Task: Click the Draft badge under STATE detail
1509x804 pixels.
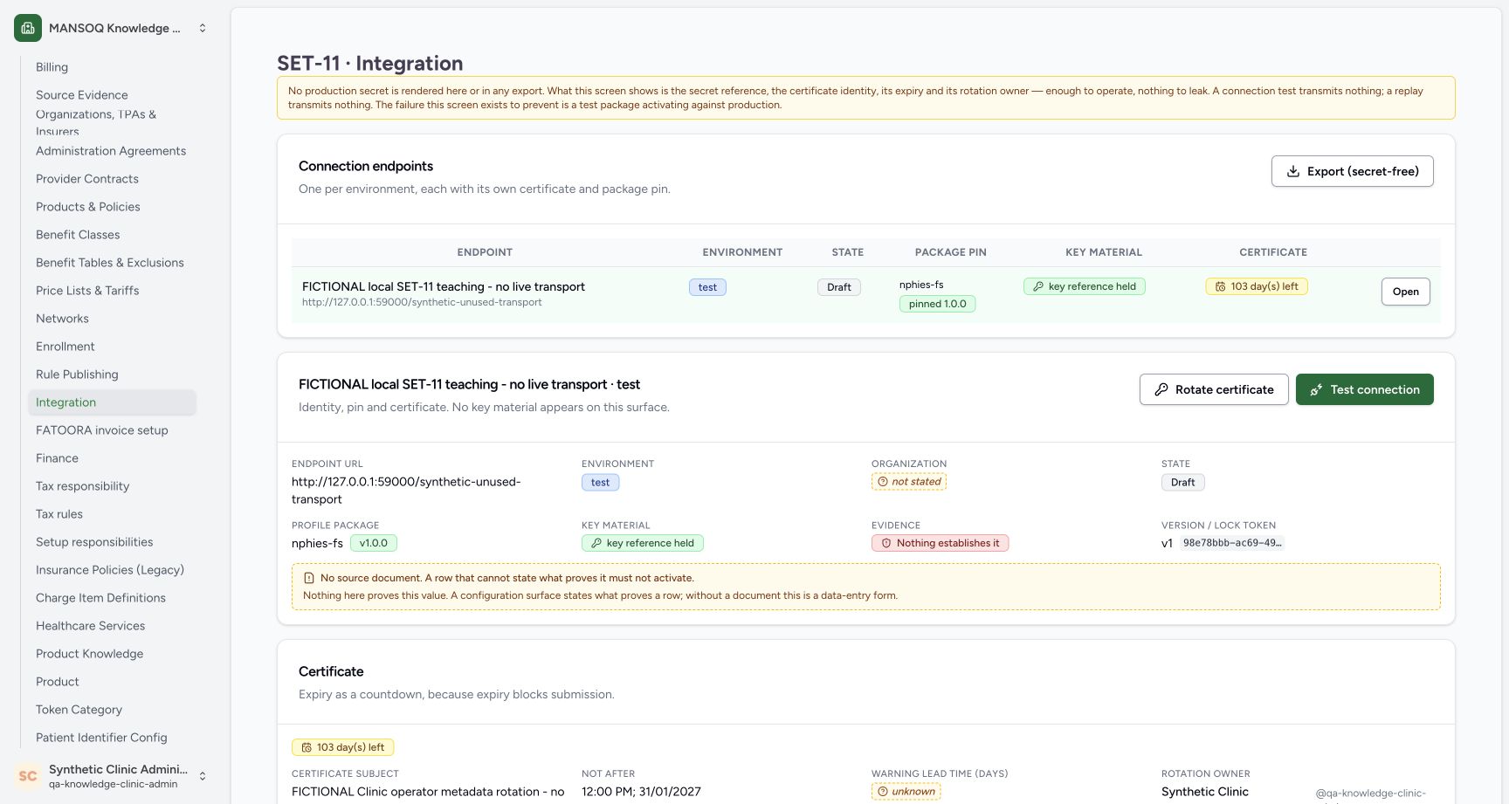Action: pyautogui.click(x=1183, y=483)
